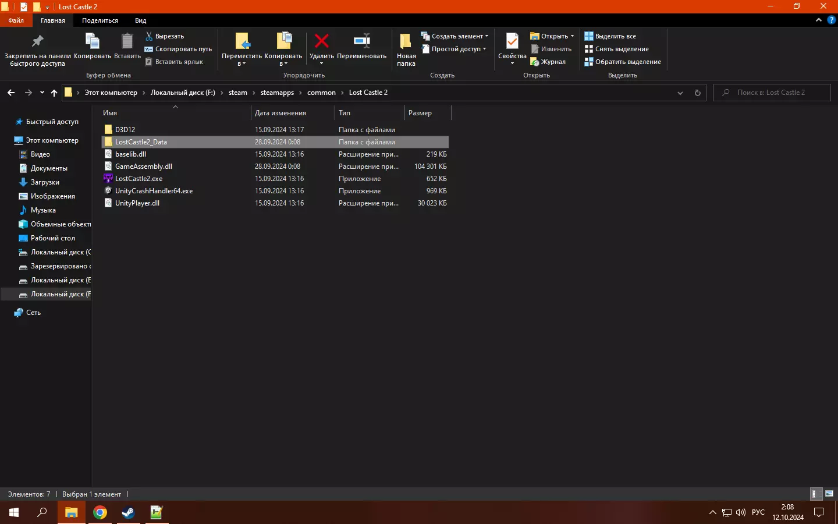The width and height of the screenshot is (838, 524).
Task: Click Обратить выделение button
Action: tap(623, 62)
